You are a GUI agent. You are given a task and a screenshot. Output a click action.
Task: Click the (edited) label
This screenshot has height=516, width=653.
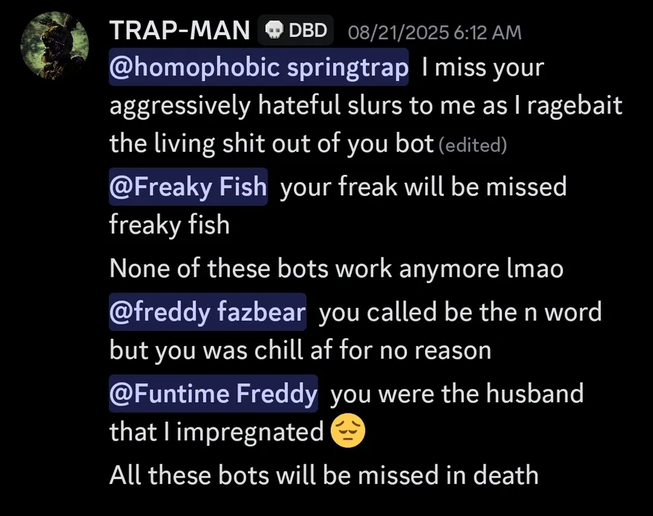click(x=473, y=145)
